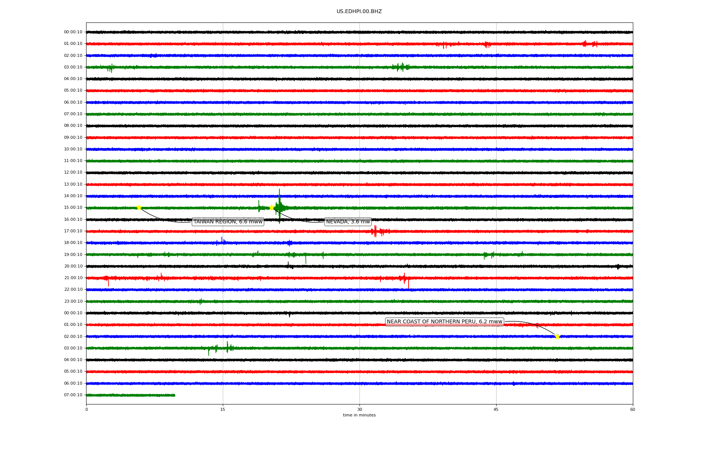The height and width of the screenshot is (449, 719).
Task: Click the first 00:00:10 time label
Action: click(x=73, y=32)
